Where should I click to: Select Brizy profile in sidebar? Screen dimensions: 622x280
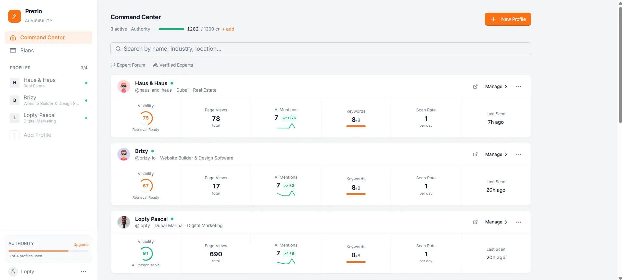click(48, 100)
